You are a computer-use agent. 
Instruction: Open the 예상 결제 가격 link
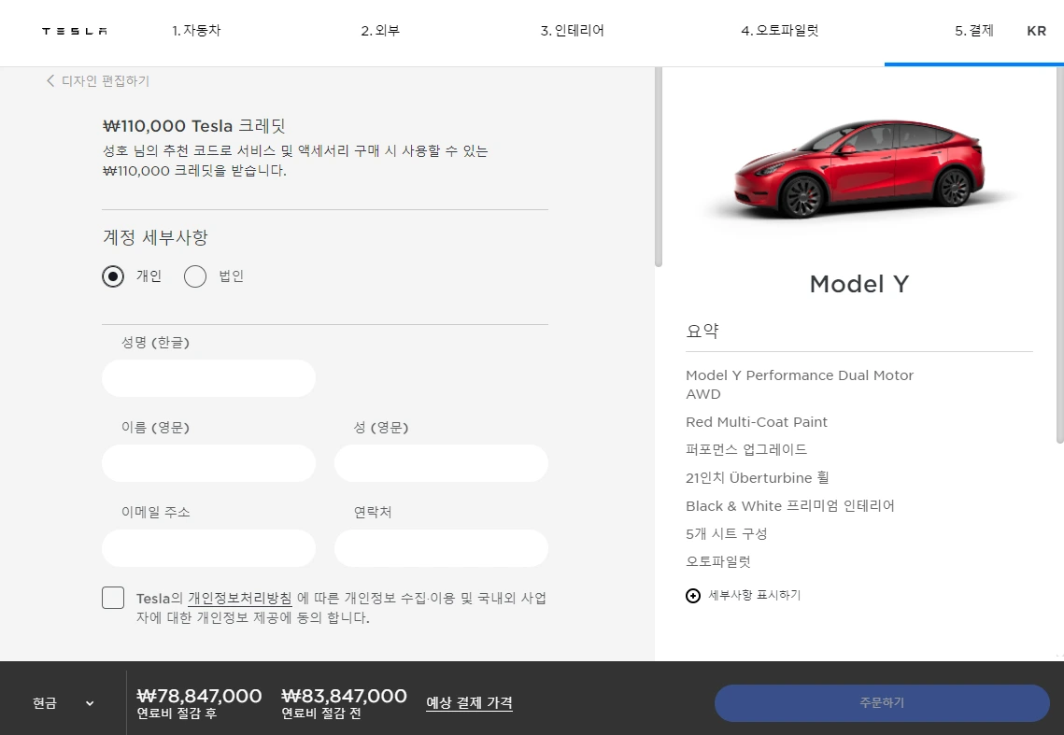[469, 703]
